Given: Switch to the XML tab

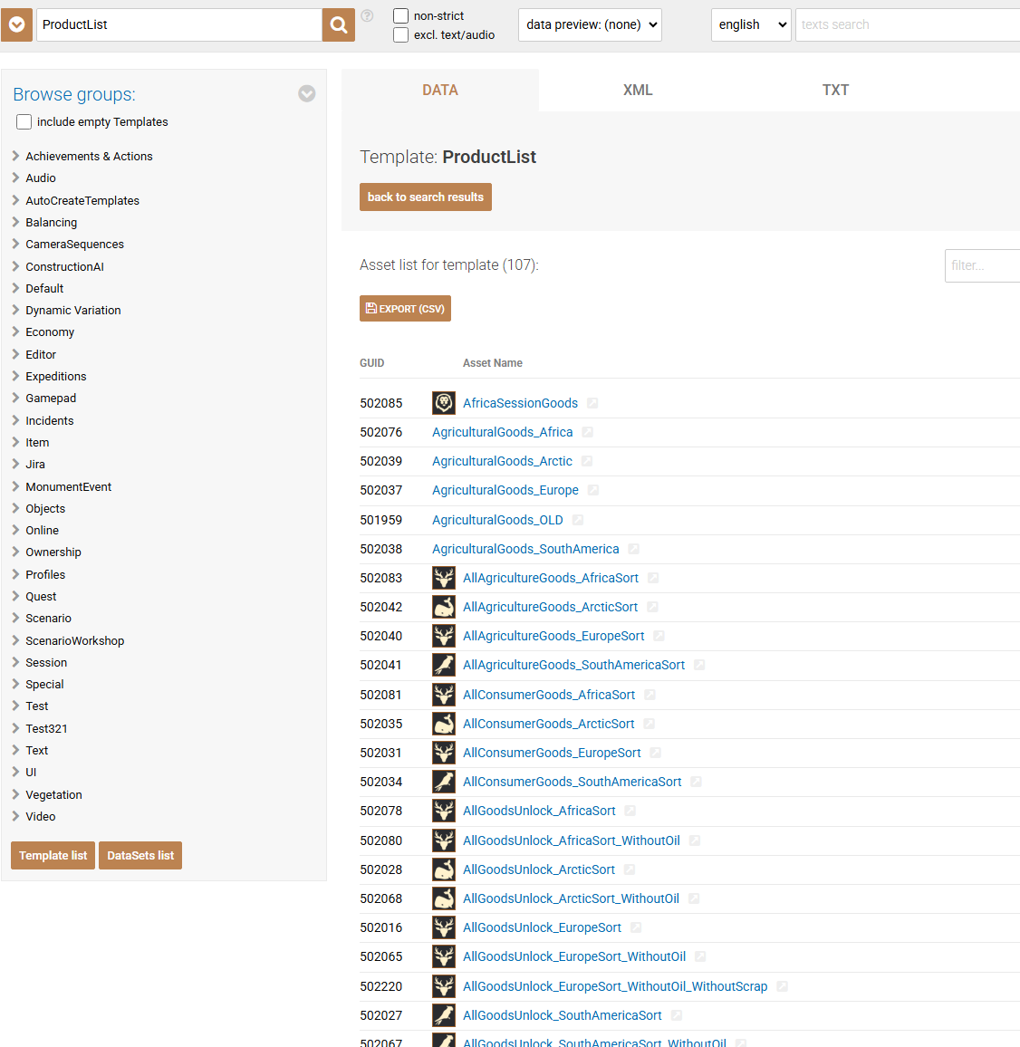Looking at the screenshot, I should [x=638, y=91].
